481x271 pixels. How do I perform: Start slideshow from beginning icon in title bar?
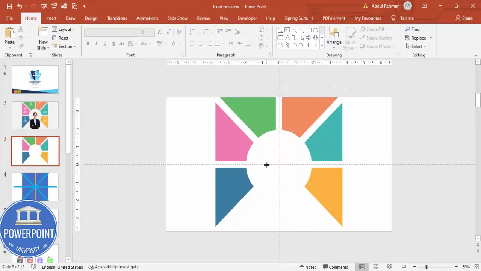point(44,6)
